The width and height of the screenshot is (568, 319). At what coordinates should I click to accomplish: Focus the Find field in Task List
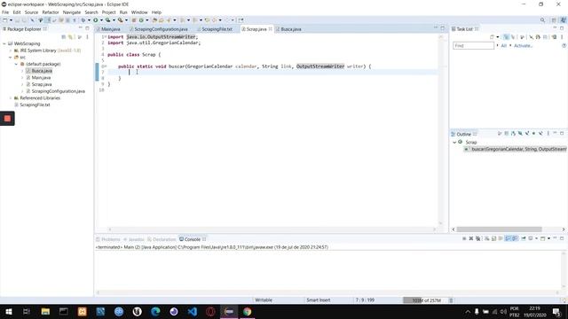pyautogui.click(x=473, y=45)
